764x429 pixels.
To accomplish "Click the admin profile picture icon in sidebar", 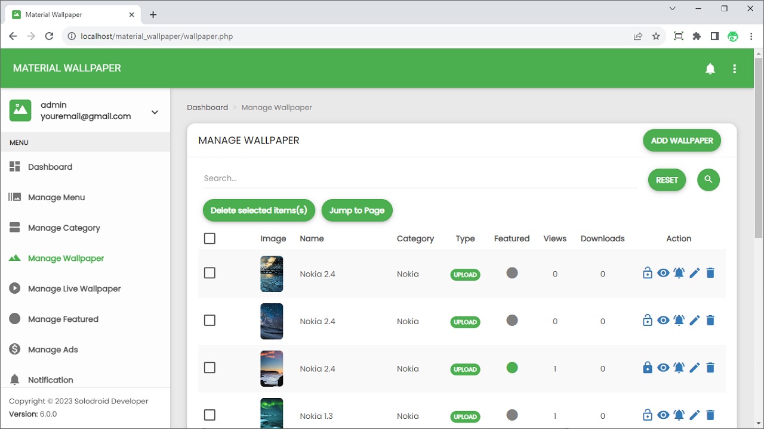I will [20, 110].
